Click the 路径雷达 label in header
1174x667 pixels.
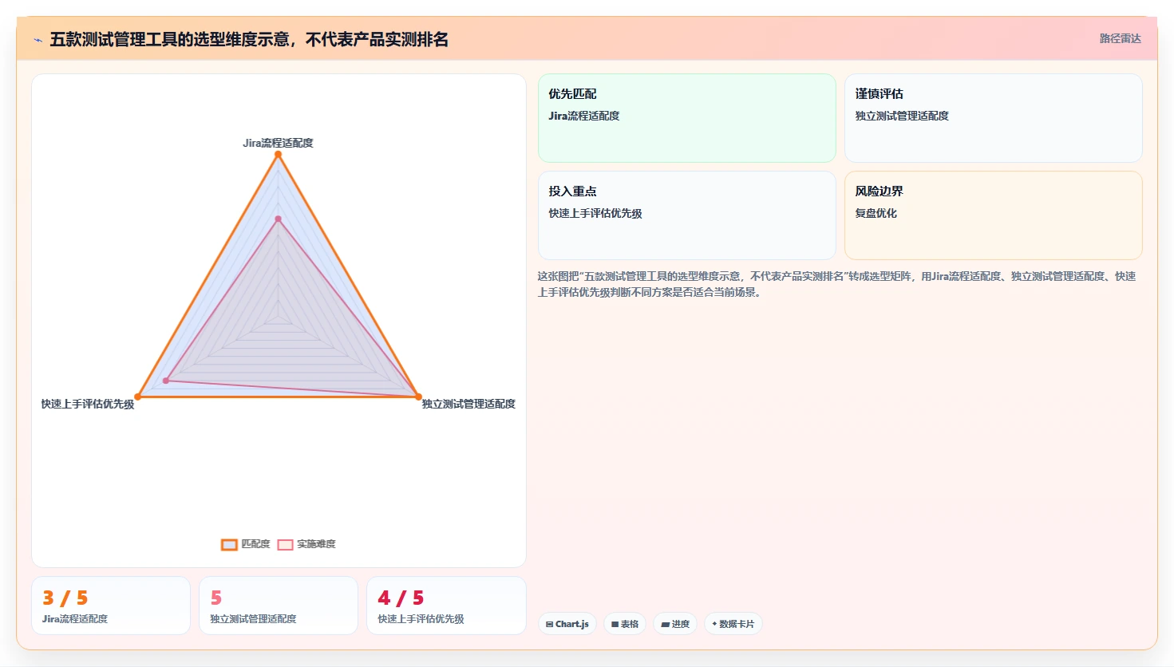coord(1120,38)
